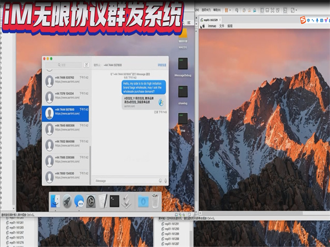Click the details link in Messages

click(x=162, y=64)
